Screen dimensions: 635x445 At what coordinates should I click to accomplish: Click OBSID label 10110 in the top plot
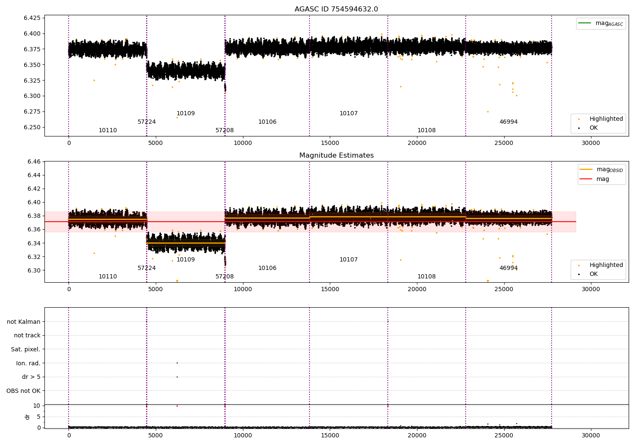[108, 131]
